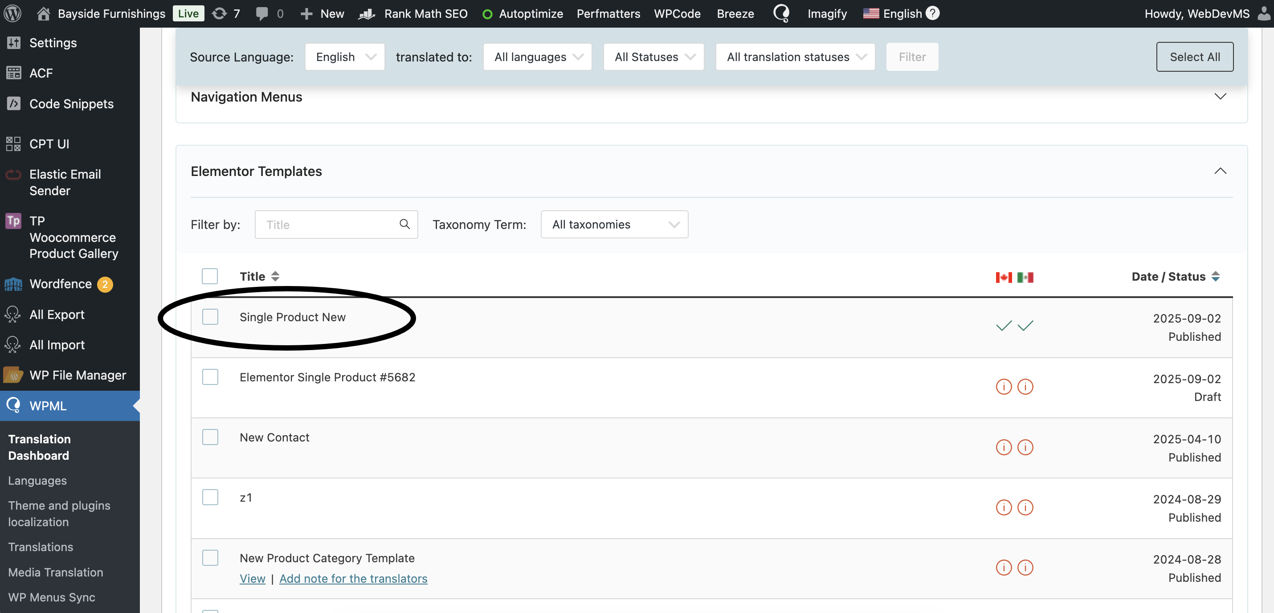Check the Single Product New checkbox

pyautogui.click(x=210, y=317)
